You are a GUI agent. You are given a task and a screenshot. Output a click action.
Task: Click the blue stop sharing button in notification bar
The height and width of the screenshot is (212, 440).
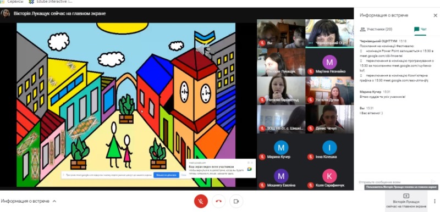pos(166,175)
